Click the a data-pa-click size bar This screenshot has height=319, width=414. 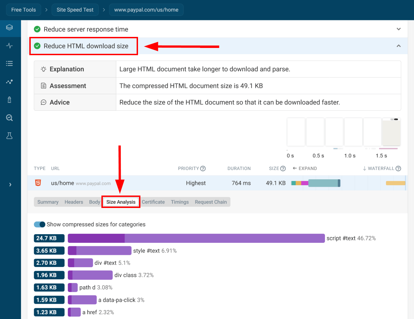82,300
